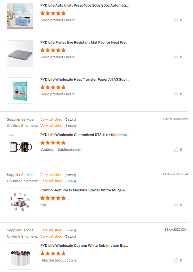
Task: Open PYD Life Auto Craft Press product link
Action: coord(84,5)
